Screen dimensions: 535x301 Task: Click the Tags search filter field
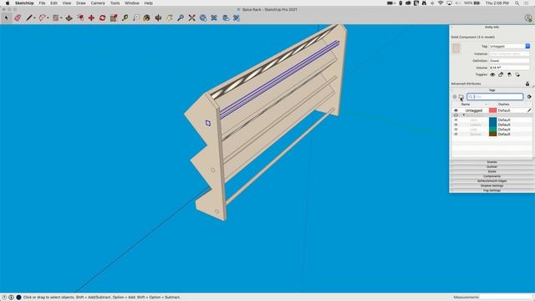[x=495, y=97]
